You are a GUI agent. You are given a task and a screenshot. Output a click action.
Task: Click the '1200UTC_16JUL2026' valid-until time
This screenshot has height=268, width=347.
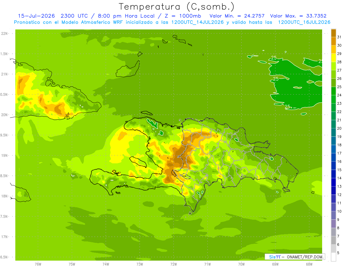click(x=304, y=22)
